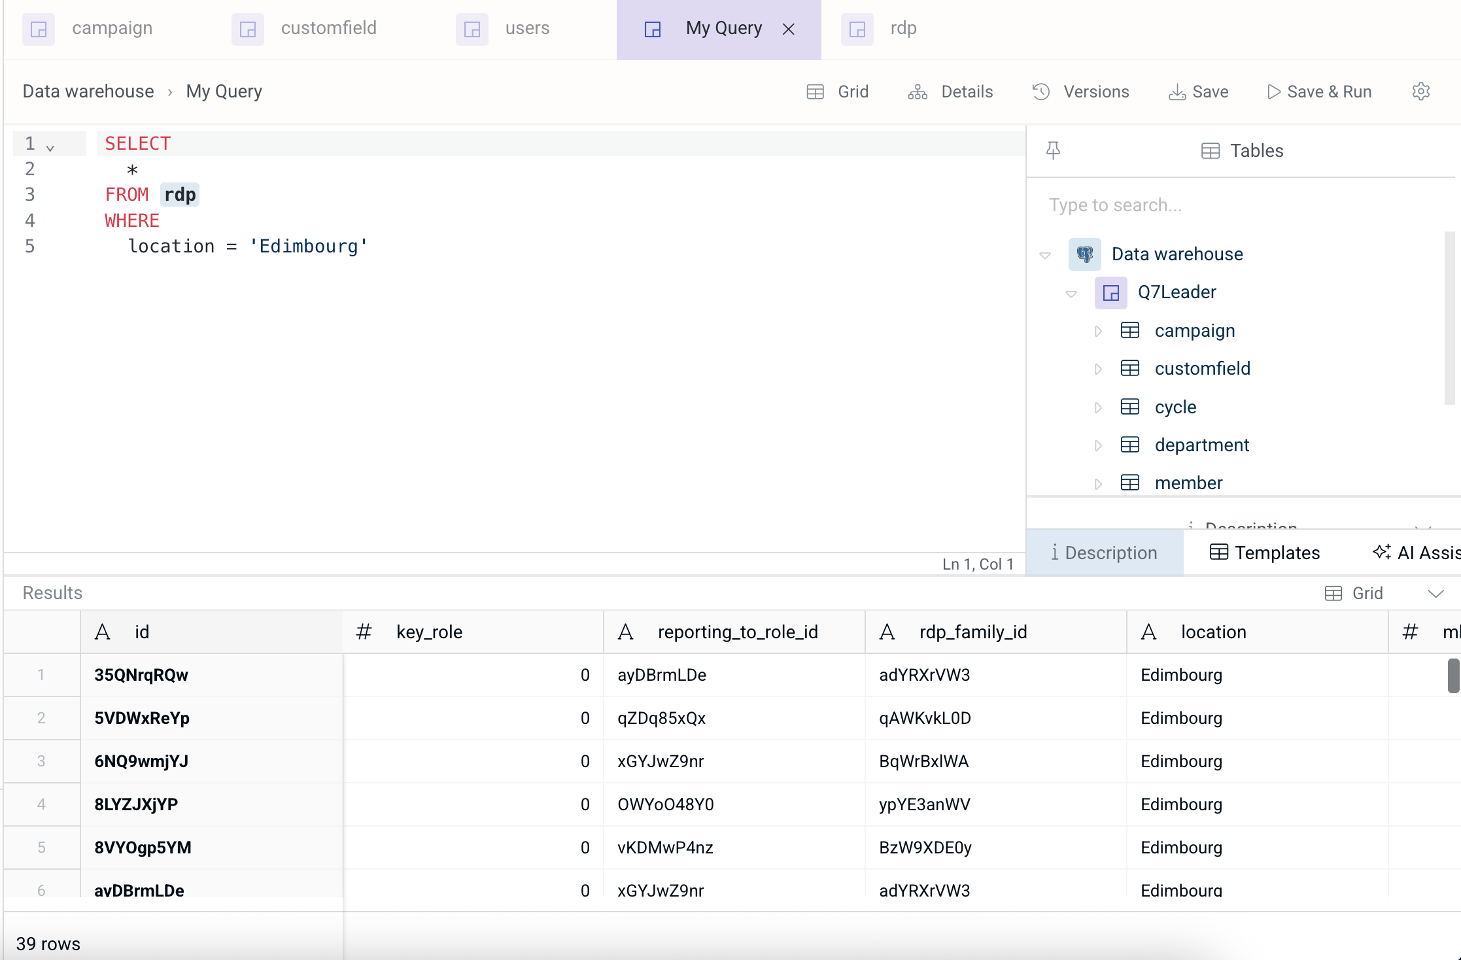Sort by the key_role column header
The width and height of the screenshot is (1461, 960).
(473, 632)
